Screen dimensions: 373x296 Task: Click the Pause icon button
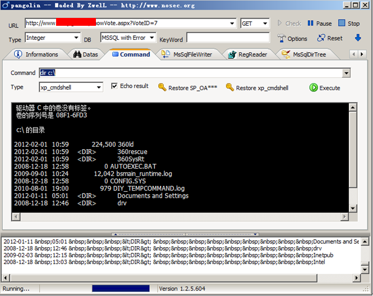(x=311, y=24)
